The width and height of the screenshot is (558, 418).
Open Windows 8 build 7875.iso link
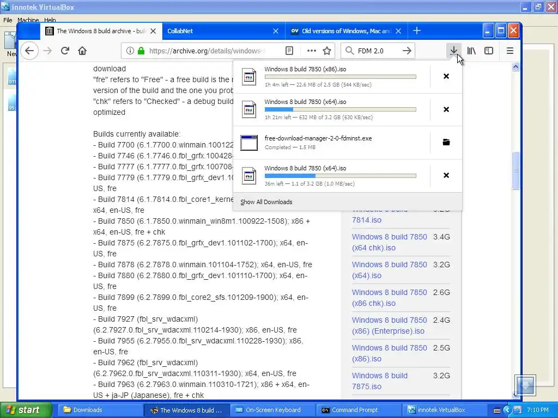click(x=380, y=381)
